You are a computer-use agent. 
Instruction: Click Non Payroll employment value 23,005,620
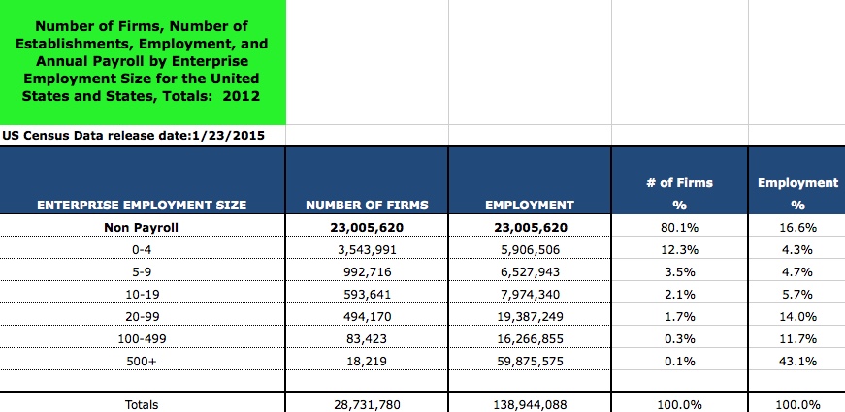tap(530, 227)
